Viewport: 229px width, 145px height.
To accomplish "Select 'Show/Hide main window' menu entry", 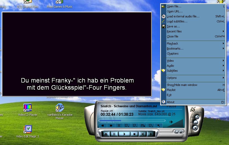I will click(193, 85).
